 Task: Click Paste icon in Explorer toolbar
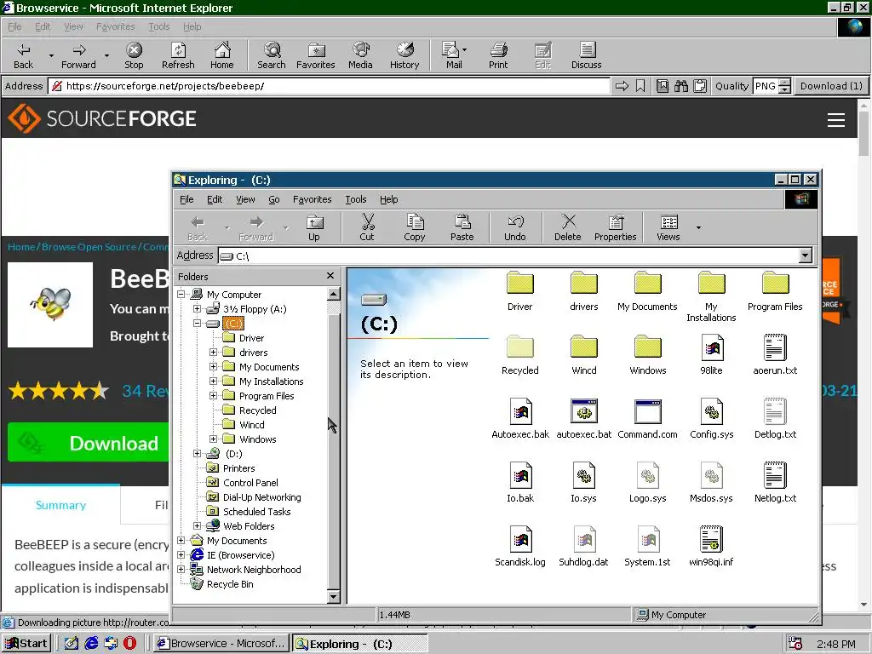(462, 222)
